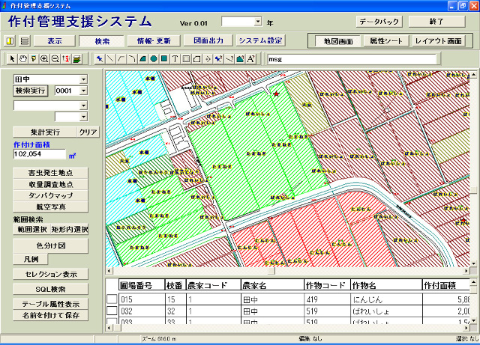Click the zoom in magnifier icon
This screenshot has height=345, width=480.
pos(44,58)
